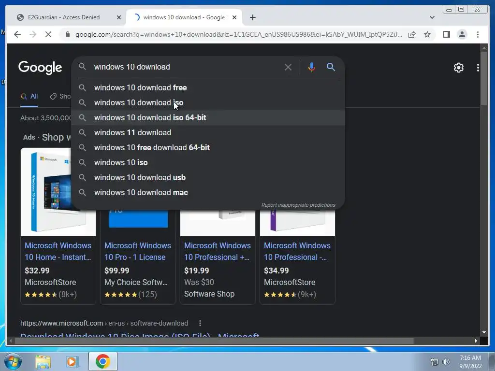
Task: Select the All results tab
Action: 29,97
